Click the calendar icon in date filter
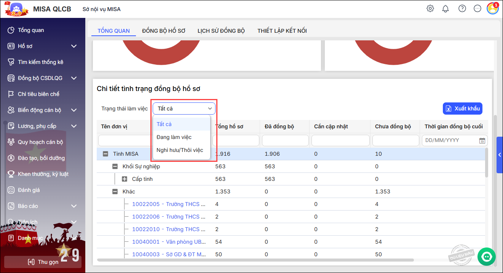The height and width of the screenshot is (273, 503). point(482,140)
